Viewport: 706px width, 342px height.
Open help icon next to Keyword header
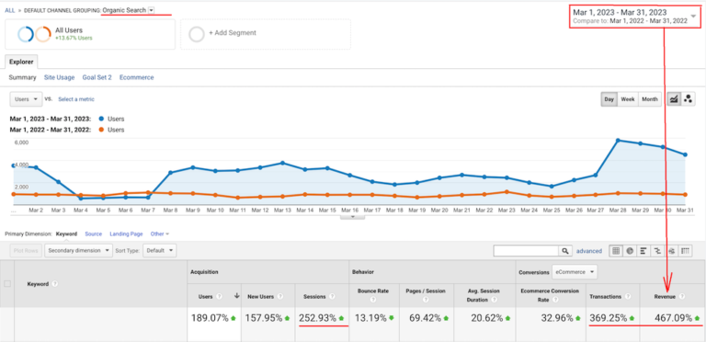point(55,284)
